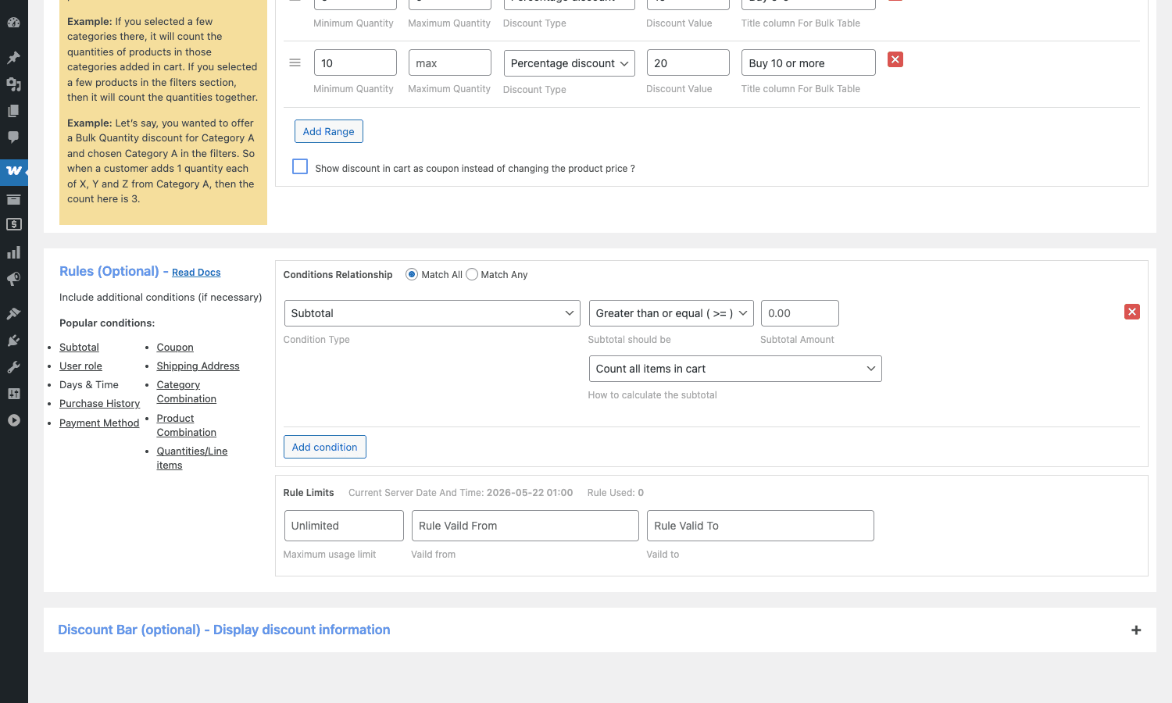The width and height of the screenshot is (1172, 703).
Task: Open the Subtotal condition type dropdown
Action: click(432, 313)
